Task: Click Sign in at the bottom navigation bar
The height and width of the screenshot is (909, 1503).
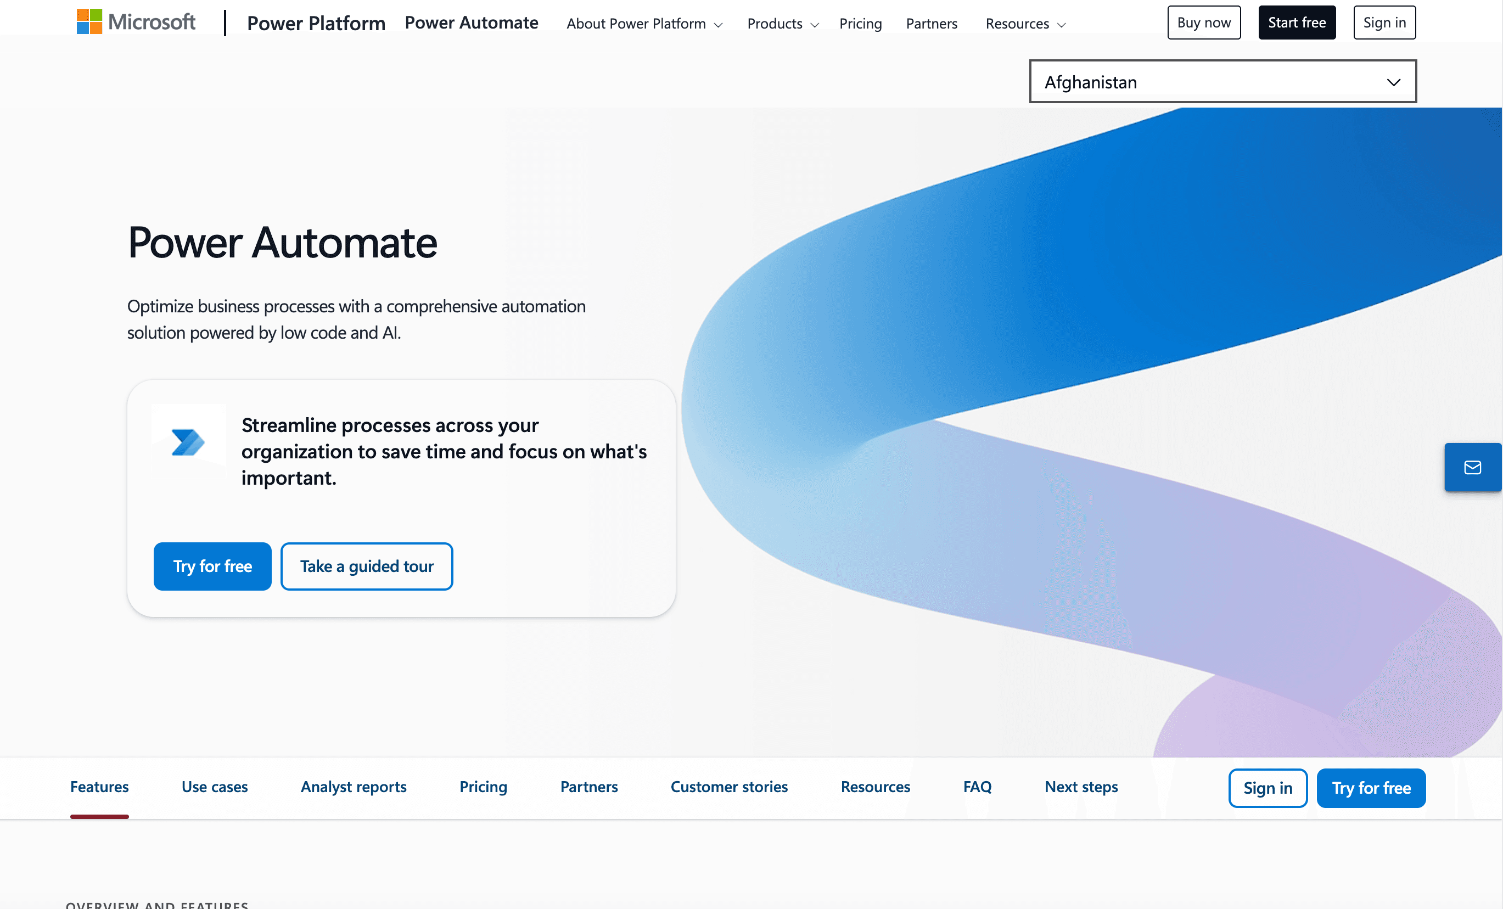Action: point(1268,788)
